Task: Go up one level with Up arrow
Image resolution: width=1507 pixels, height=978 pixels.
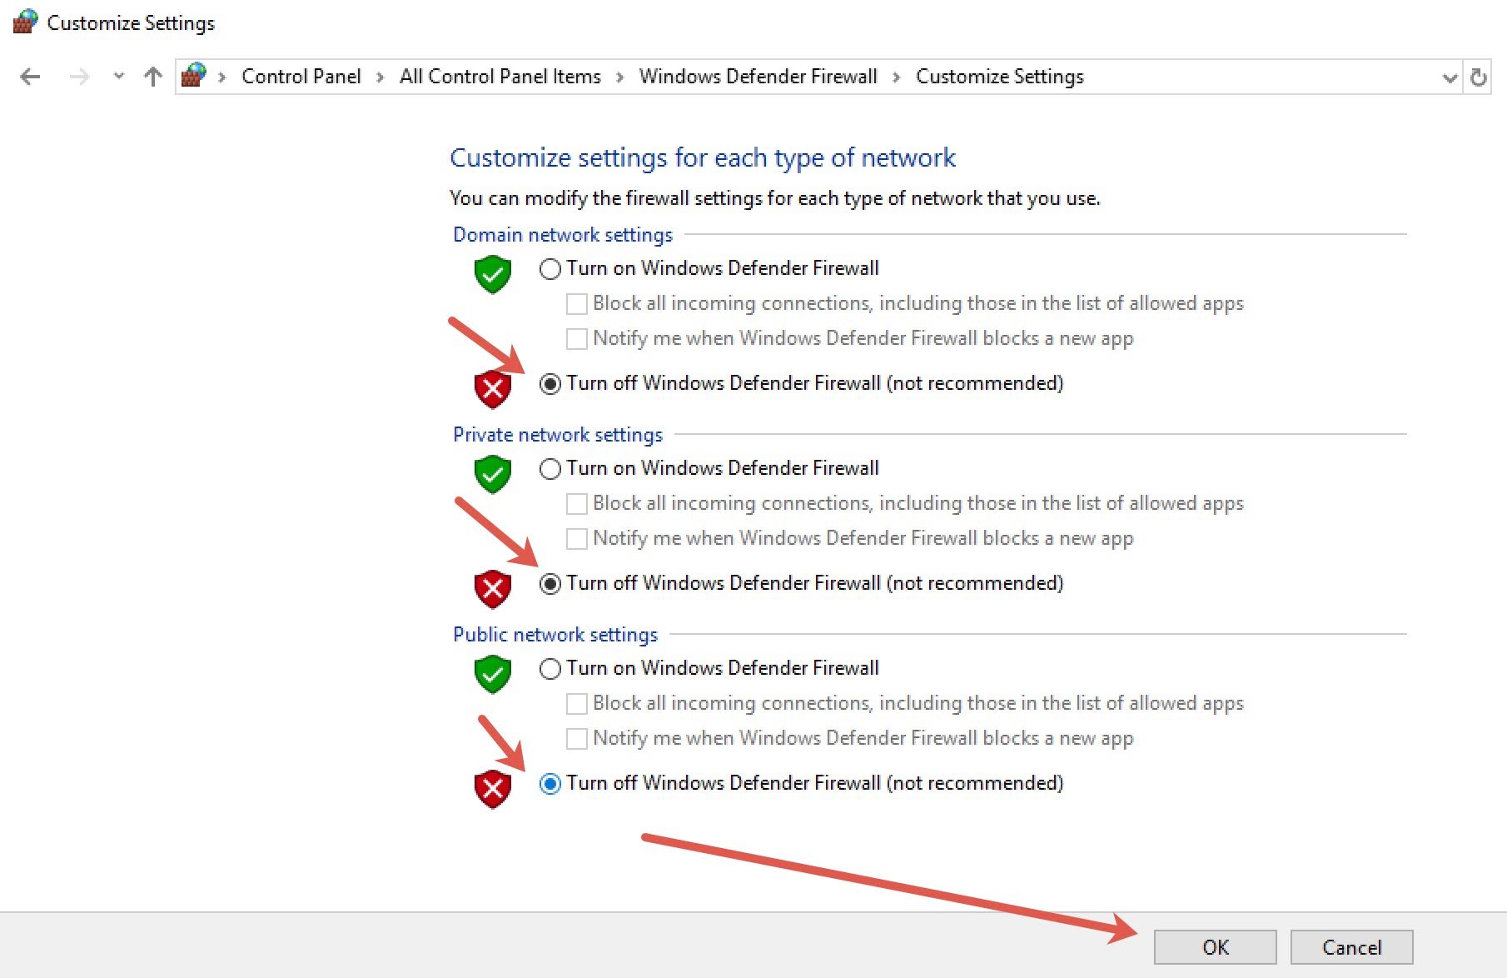Action: (x=152, y=77)
